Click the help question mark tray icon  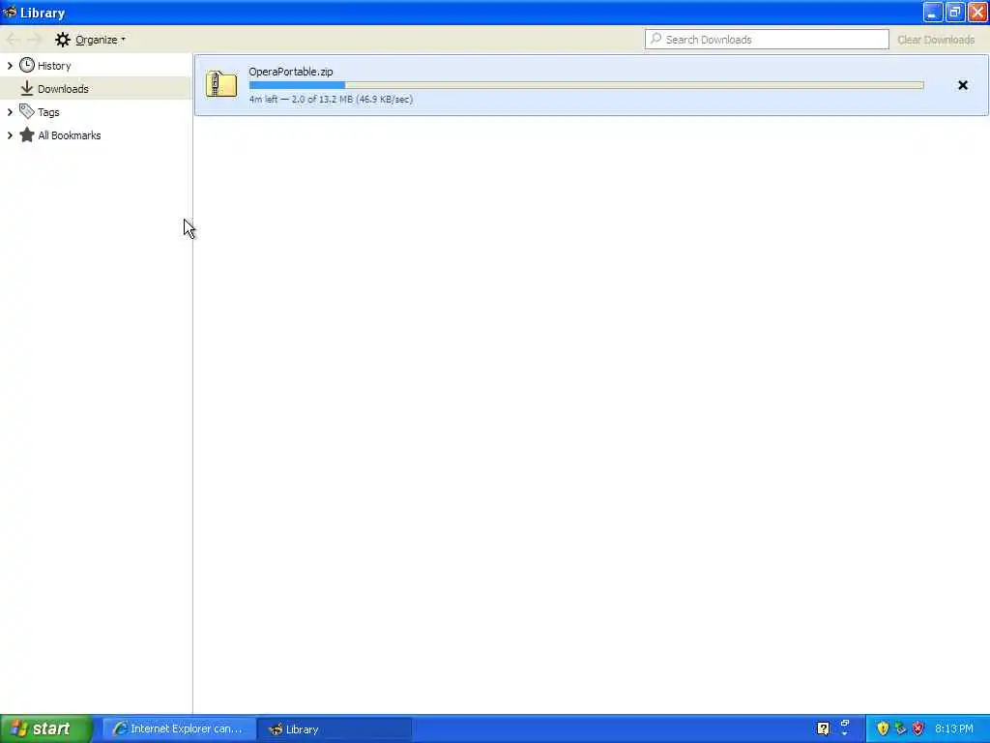pyautogui.click(x=823, y=728)
